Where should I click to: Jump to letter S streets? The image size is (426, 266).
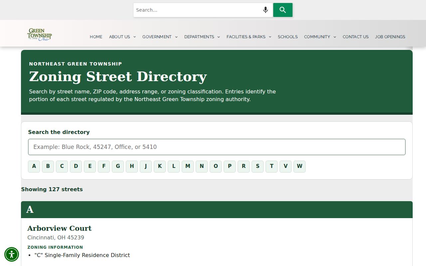[x=258, y=167]
